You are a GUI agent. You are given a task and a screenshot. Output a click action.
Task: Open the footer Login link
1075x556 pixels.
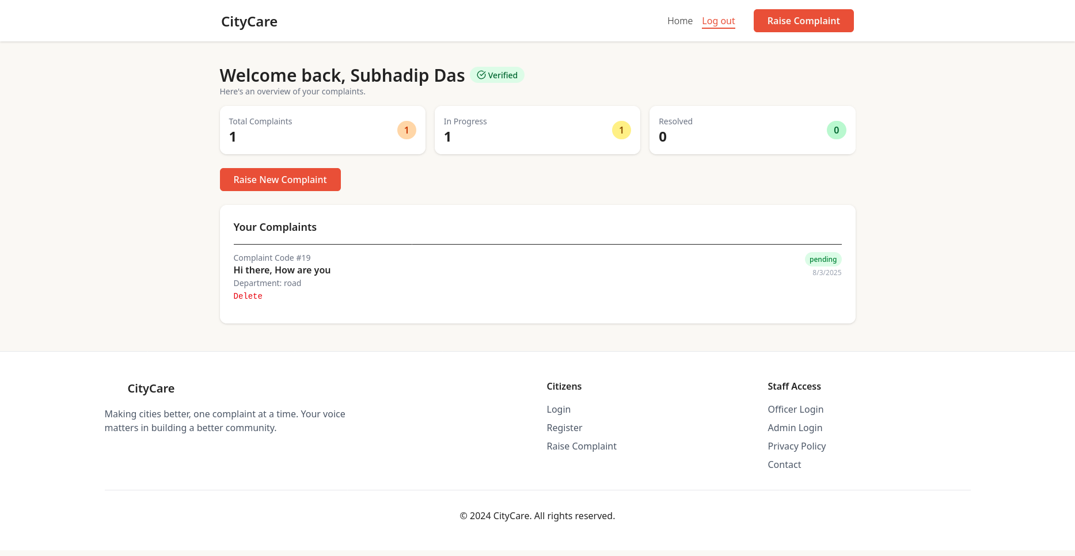point(559,409)
